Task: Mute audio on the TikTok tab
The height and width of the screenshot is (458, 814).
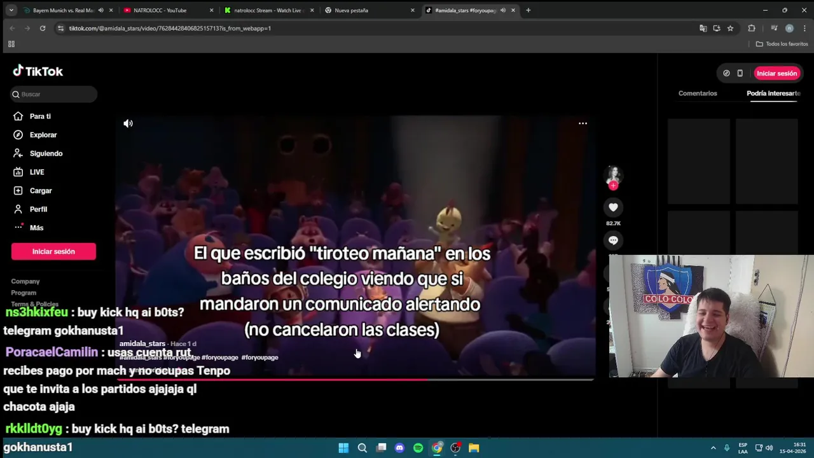Action: click(503, 10)
